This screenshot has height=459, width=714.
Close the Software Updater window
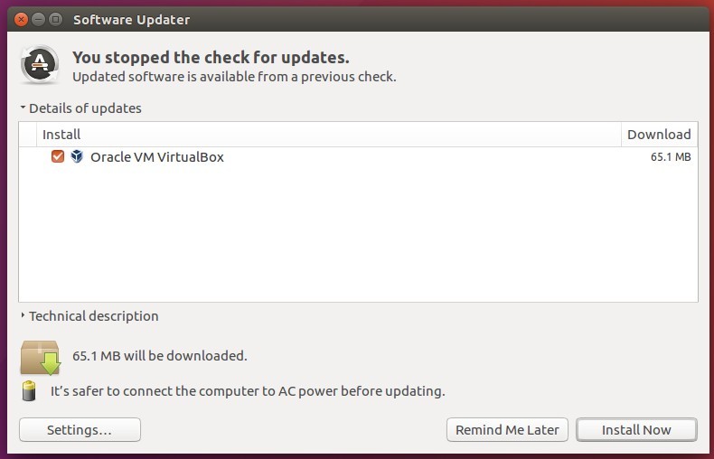point(21,19)
